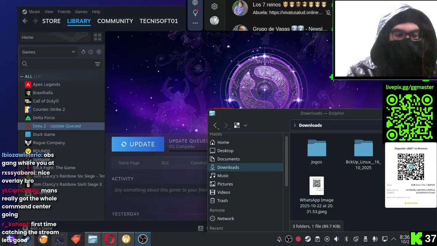Switch to the STORE tab
Image resolution: width=437 pixels, height=246 pixels.
click(51, 21)
